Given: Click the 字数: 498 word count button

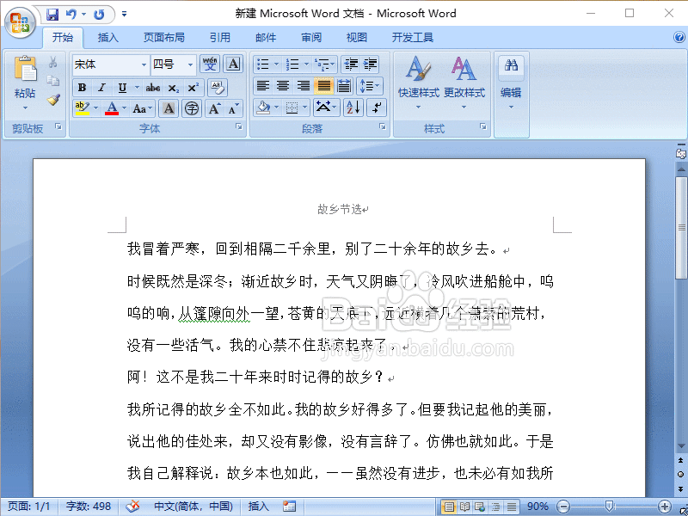Looking at the screenshot, I should pos(87,506).
